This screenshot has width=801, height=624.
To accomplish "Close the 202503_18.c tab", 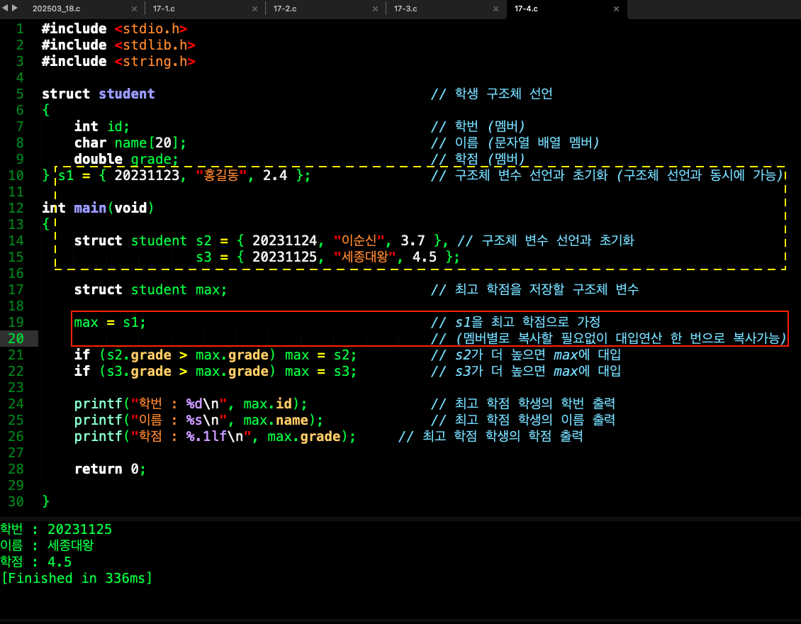I will pos(135,9).
